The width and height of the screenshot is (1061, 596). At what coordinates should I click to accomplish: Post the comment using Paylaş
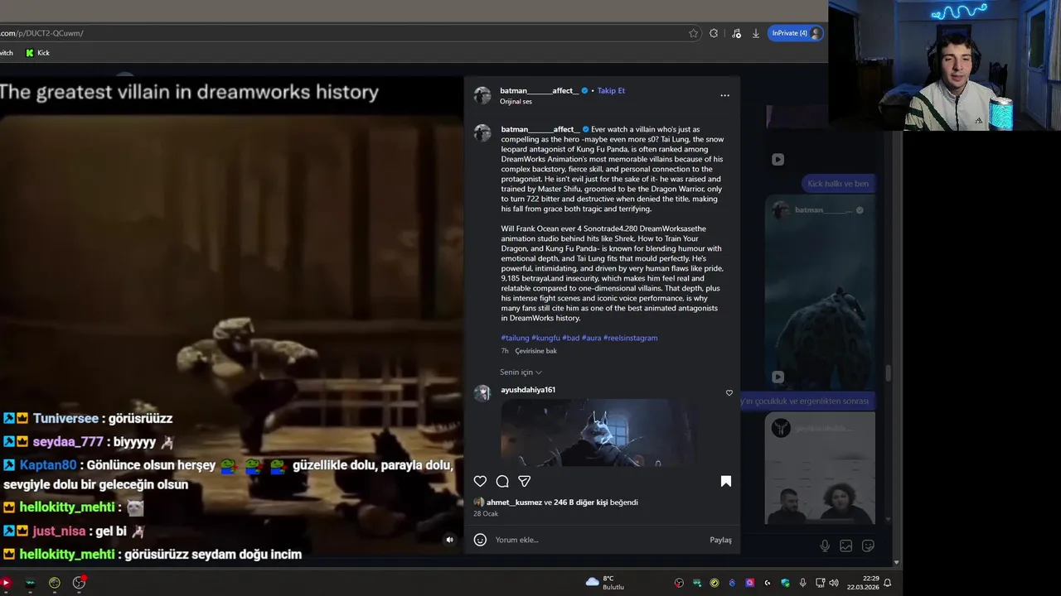click(x=720, y=540)
